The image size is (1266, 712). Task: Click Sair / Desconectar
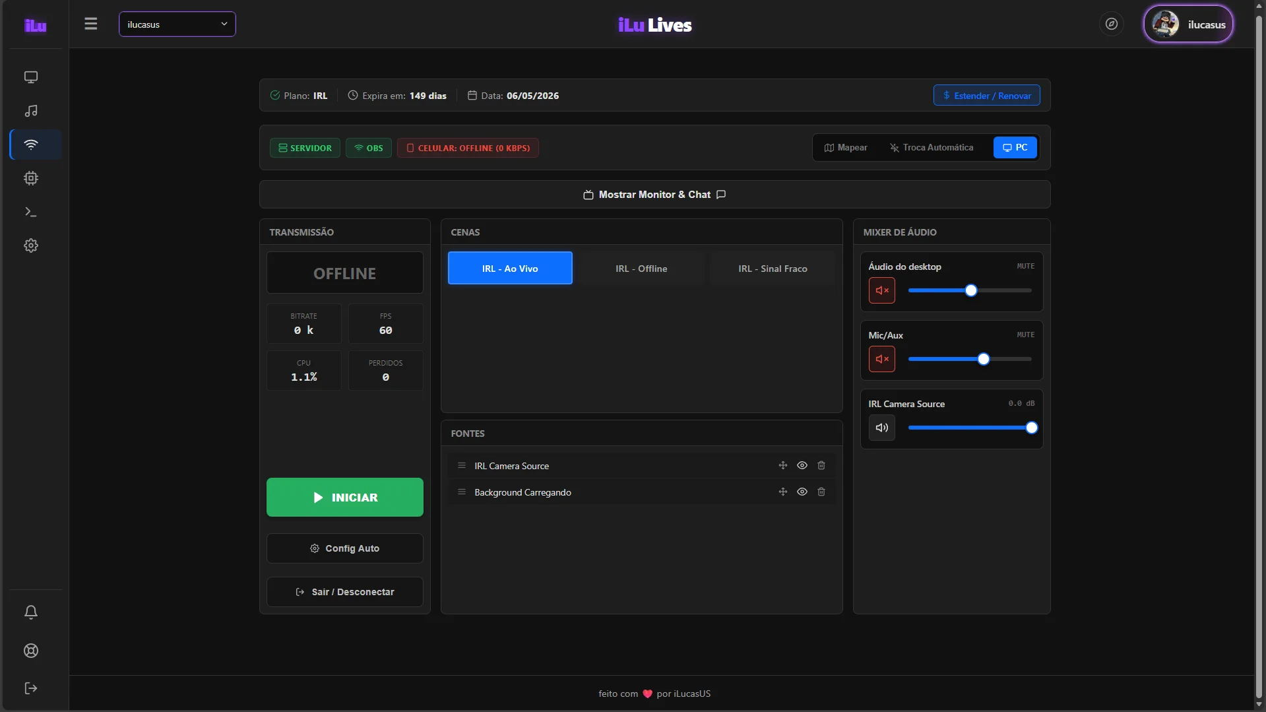click(345, 592)
